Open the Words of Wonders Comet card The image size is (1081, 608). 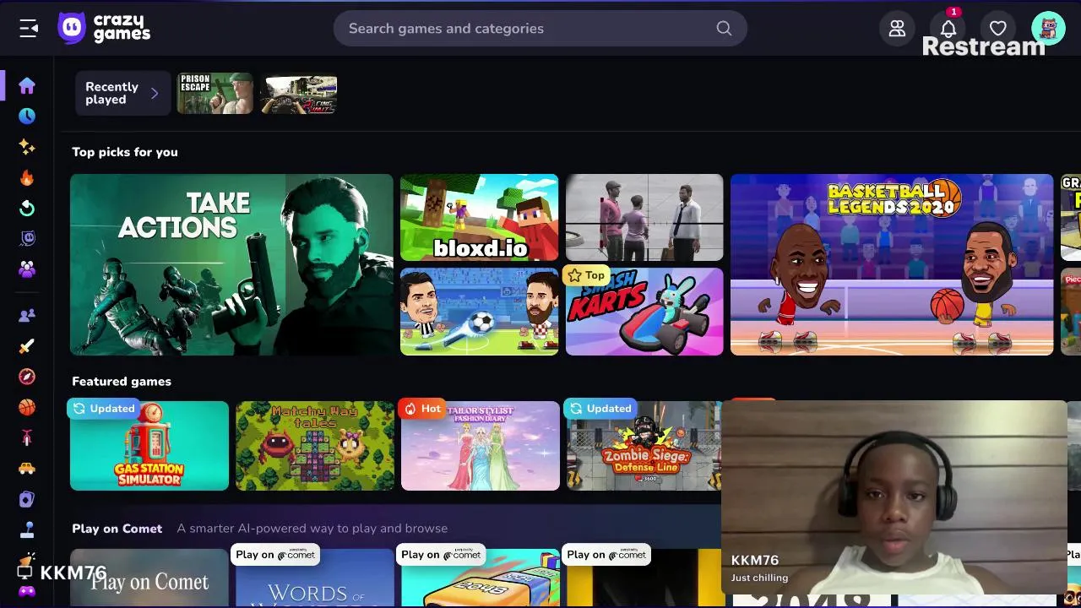(315, 578)
